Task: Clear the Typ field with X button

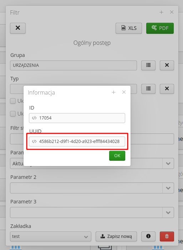Action: click(x=167, y=89)
